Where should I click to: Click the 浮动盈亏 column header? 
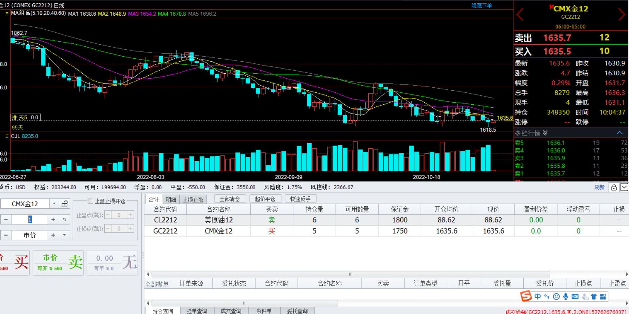(578, 209)
